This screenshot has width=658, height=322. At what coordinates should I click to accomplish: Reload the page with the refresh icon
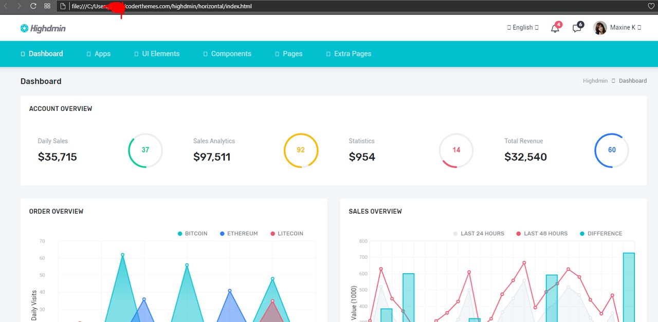pyautogui.click(x=33, y=6)
